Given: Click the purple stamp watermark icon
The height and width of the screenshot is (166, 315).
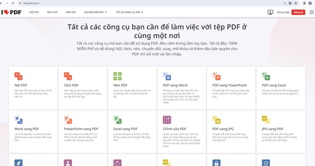Looking at the screenshot, I should point(68,163).
